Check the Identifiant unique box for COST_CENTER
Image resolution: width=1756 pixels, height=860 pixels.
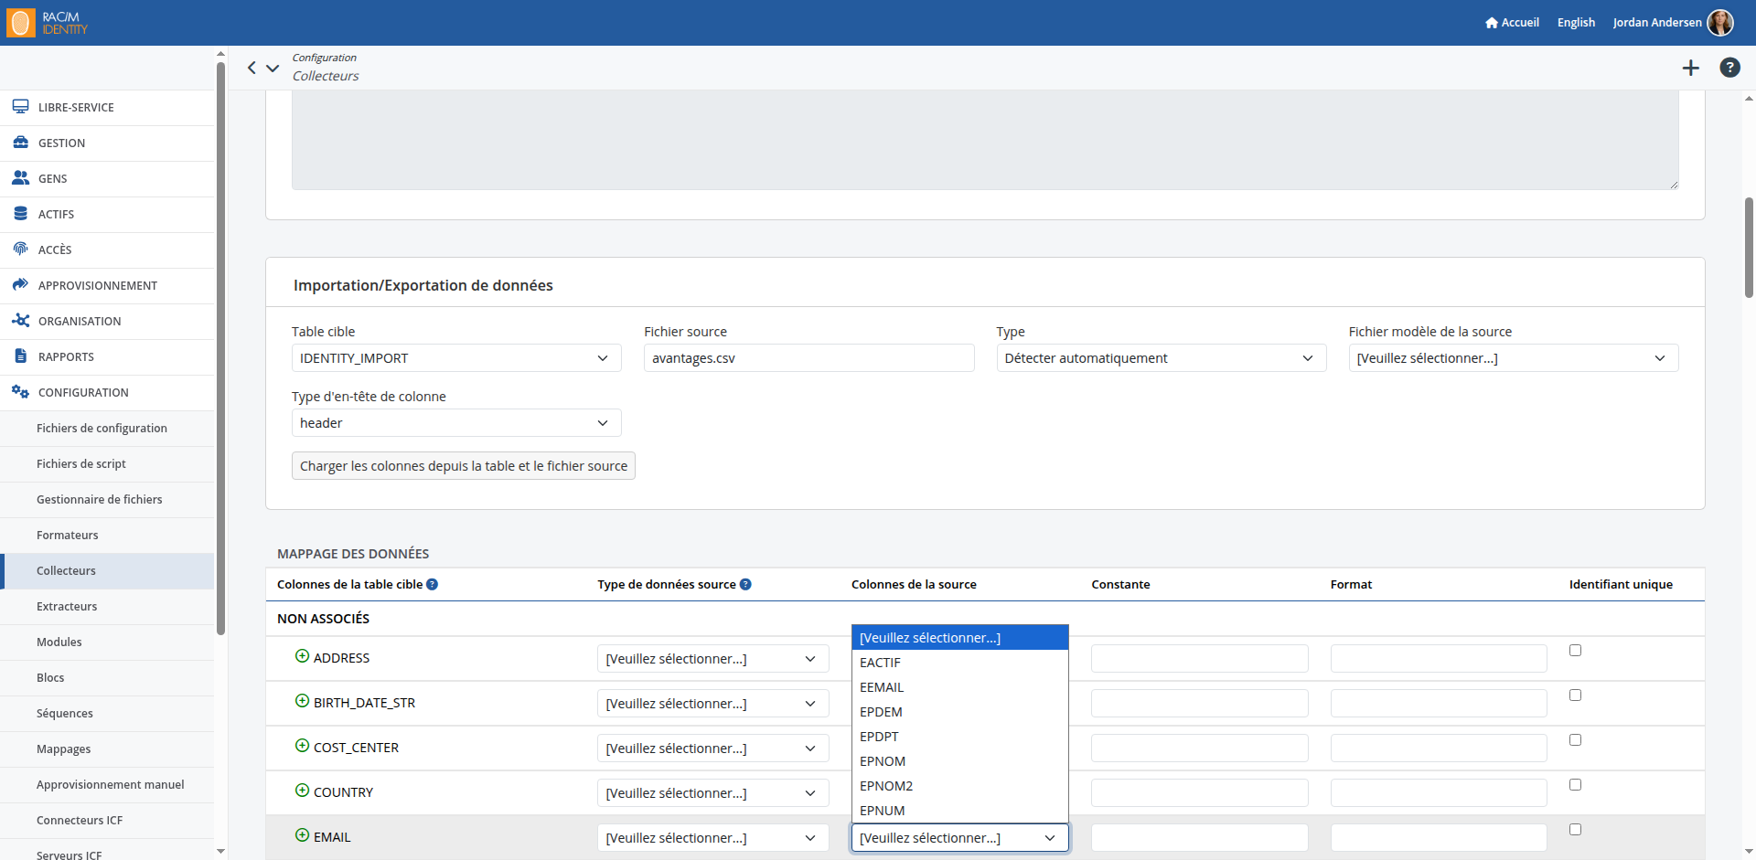[1575, 740]
